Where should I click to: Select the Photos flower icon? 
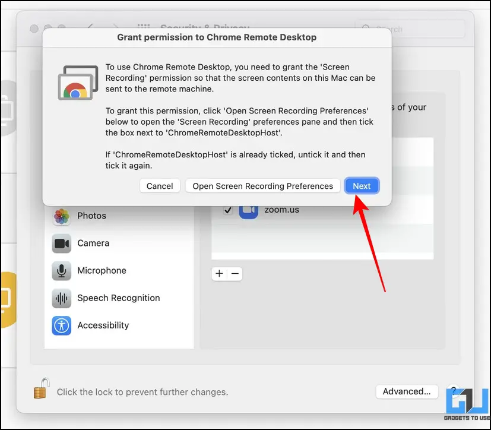tap(61, 216)
